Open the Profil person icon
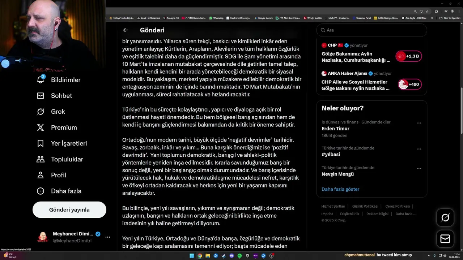The width and height of the screenshot is (463, 260). 41,175
